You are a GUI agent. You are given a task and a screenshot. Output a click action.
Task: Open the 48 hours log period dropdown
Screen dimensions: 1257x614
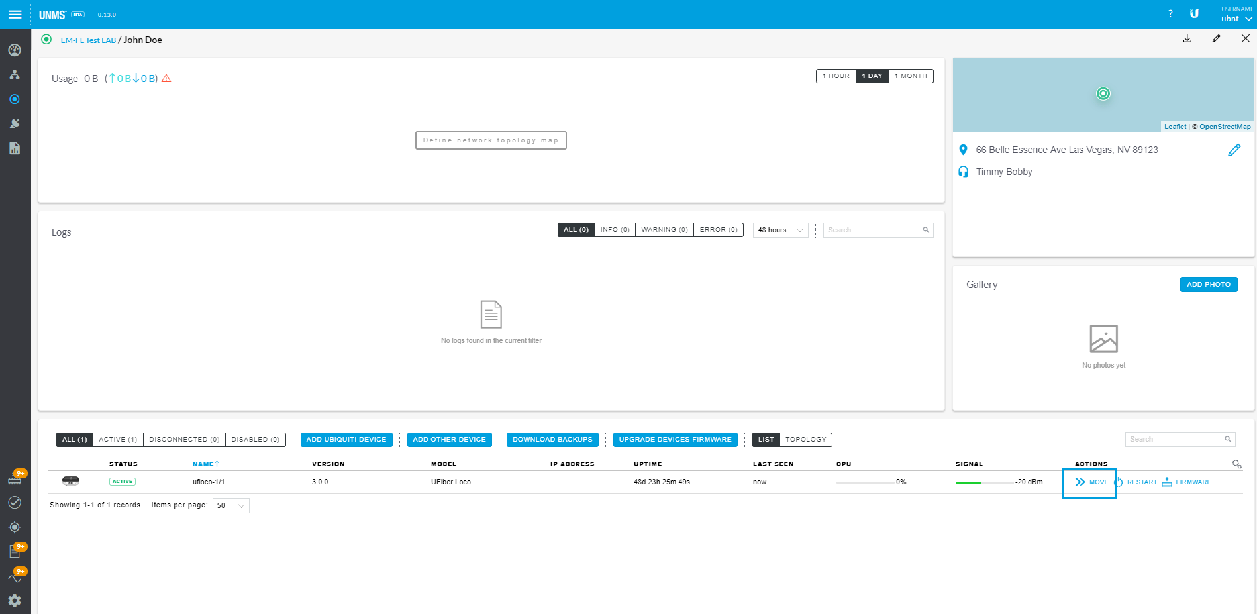[x=780, y=230]
